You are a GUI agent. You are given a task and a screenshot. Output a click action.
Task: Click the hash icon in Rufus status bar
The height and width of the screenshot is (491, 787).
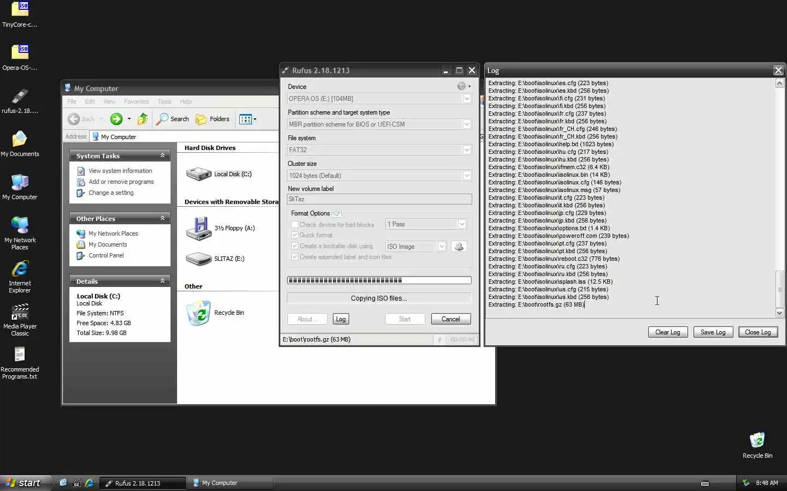(439, 339)
